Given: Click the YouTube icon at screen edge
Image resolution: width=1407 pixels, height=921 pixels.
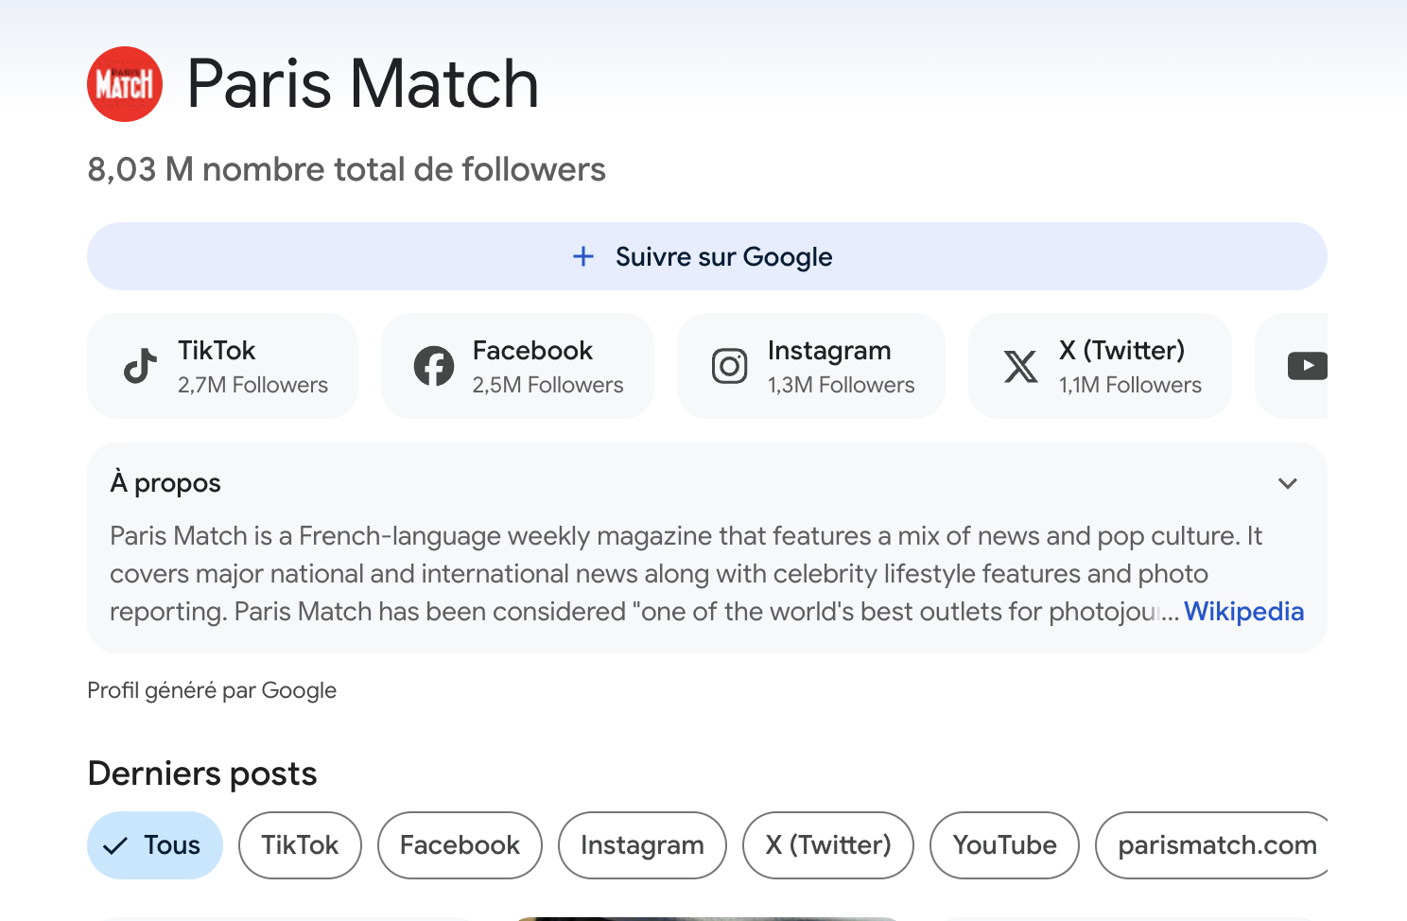Looking at the screenshot, I should [1308, 366].
